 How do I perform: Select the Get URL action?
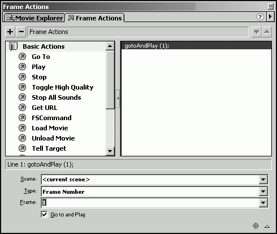(45, 108)
